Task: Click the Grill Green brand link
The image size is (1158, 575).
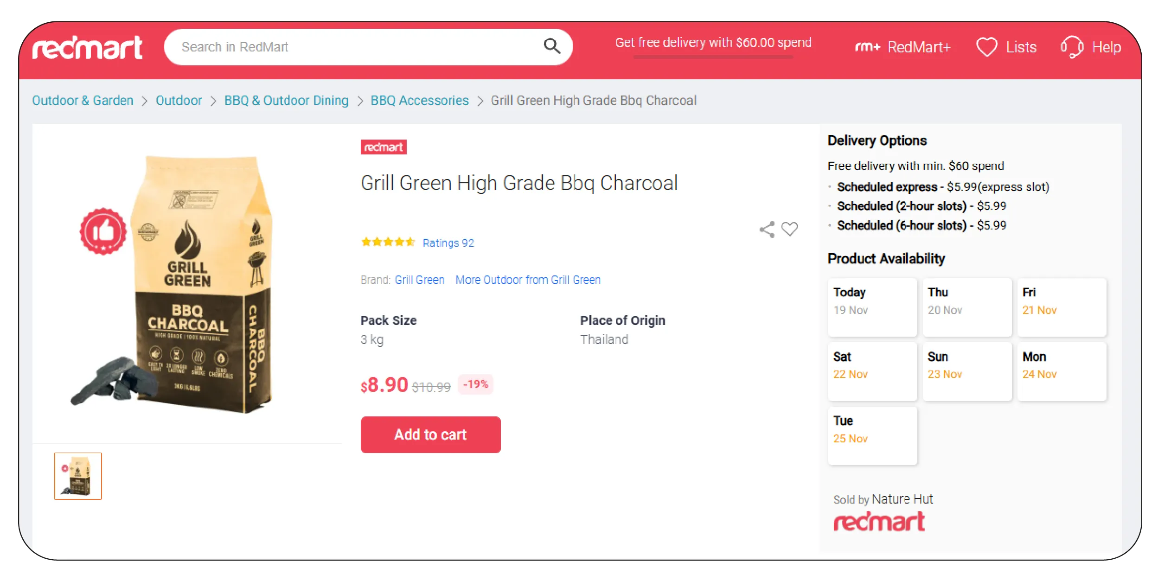Action: 419,279
